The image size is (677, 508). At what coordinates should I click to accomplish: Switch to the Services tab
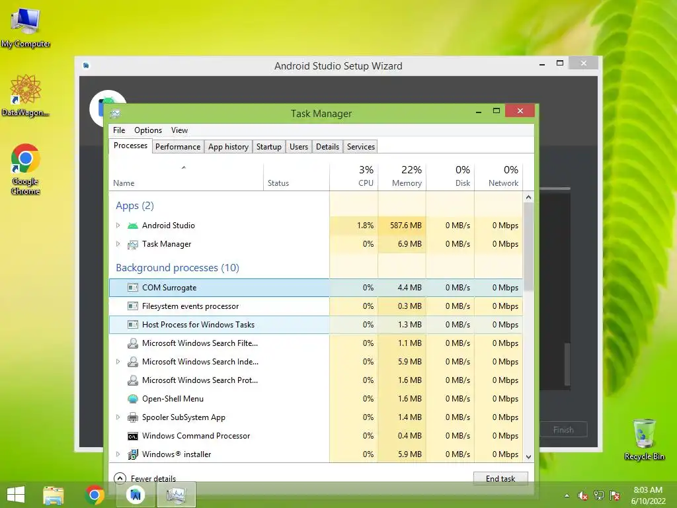click(x=361, y=147)
